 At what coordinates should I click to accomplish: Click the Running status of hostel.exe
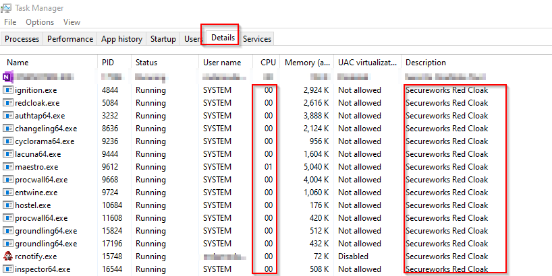(150, 205)
